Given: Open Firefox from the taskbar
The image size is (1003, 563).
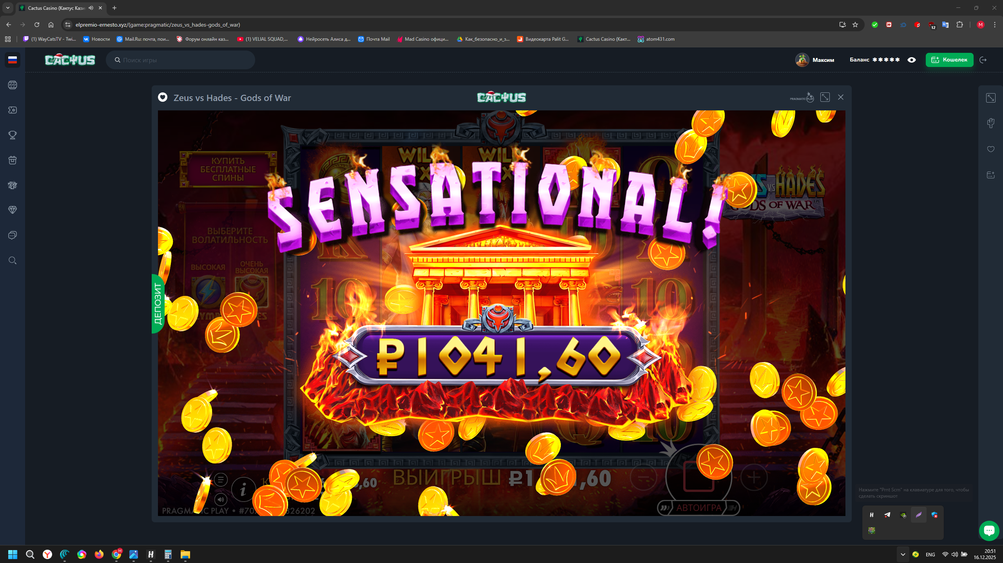Looking at the screenshot, I should pos(99,554).
